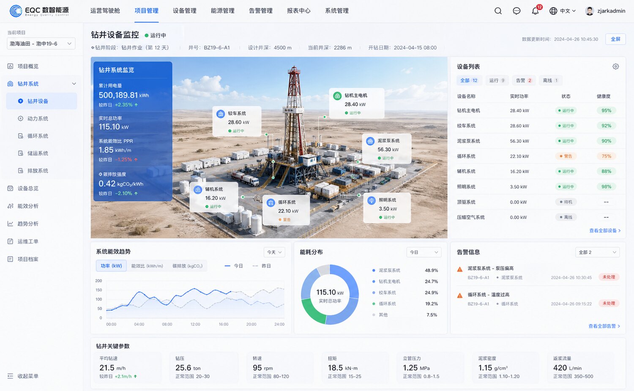This screenshot has width=634, height=391.
Task: Filter device list by 告警 status
Action: click(x=524, y=80)
